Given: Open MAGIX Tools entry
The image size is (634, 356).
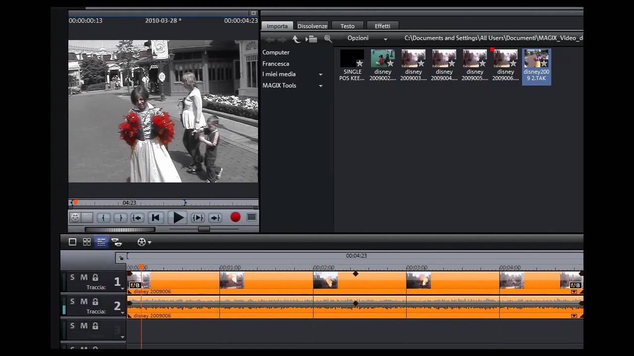Looking at the screenshot, I should (x=279, y=86).
